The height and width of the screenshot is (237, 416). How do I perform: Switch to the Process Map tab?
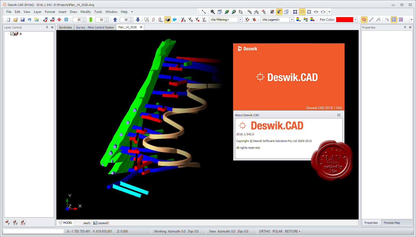click(392, 223)
